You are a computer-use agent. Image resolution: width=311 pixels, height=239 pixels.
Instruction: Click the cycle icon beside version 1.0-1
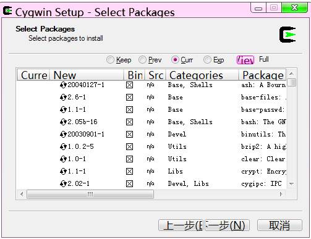[x=63, y=159]
